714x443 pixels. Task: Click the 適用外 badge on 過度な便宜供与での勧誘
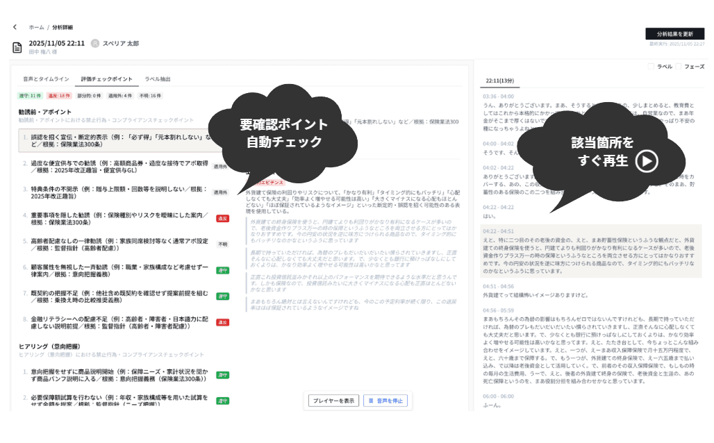219,167
